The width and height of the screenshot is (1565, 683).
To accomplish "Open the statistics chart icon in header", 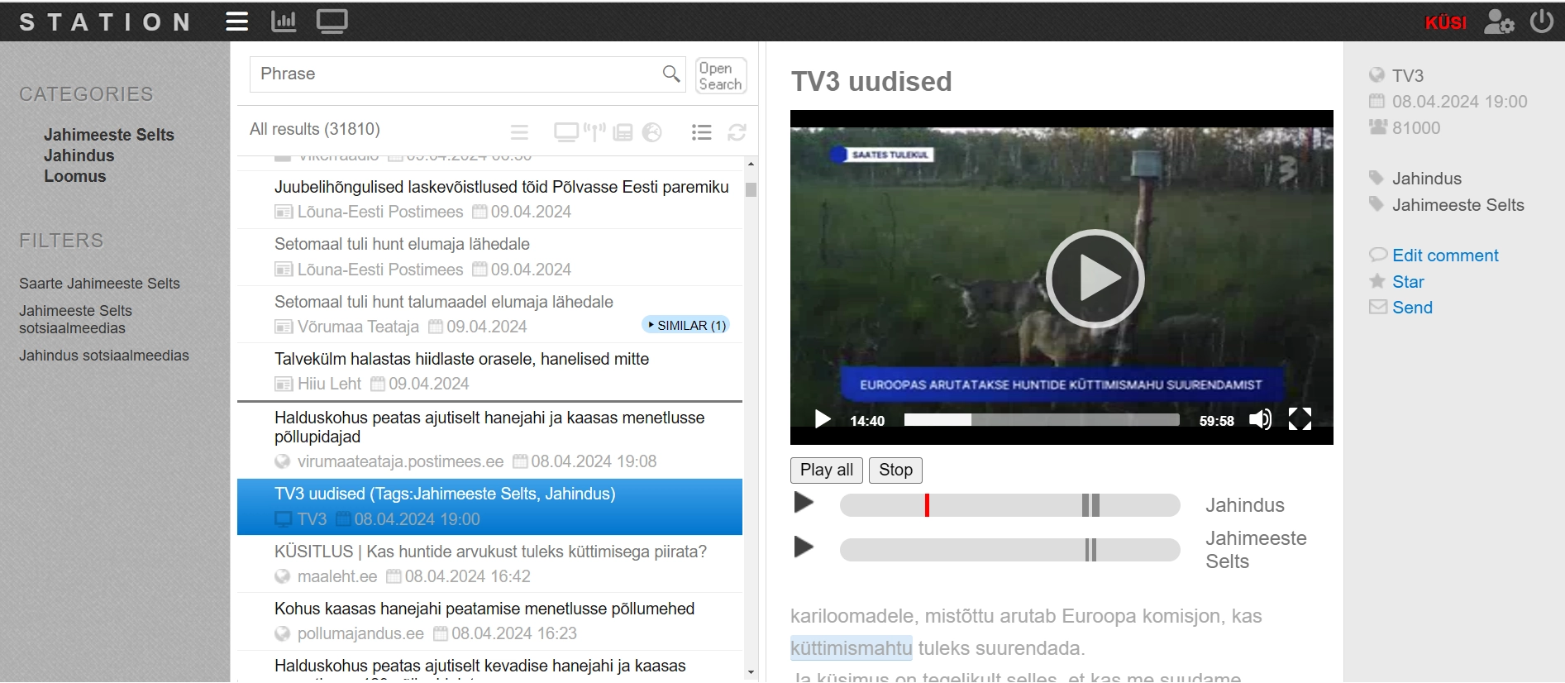I will pyautogui.click(x=284, y=21).
